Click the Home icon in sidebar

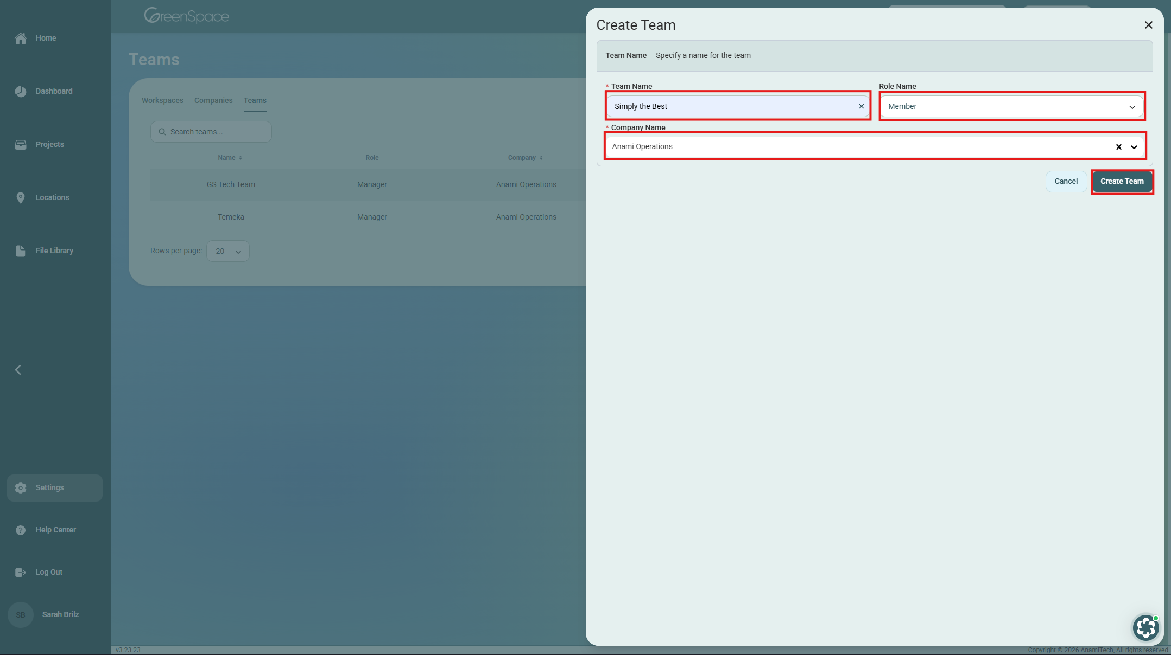pyautogui.click(x=21, y=38)
